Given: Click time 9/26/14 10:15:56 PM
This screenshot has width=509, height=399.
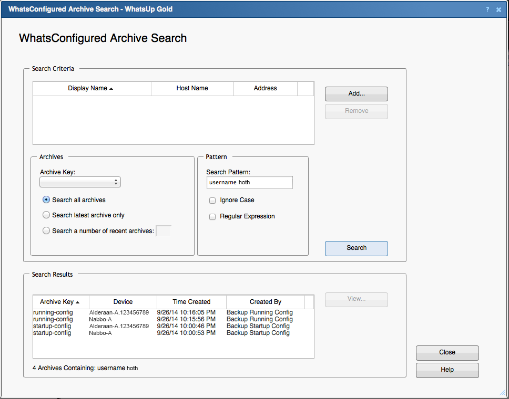Looking at the screenshot, I should 186,319.
